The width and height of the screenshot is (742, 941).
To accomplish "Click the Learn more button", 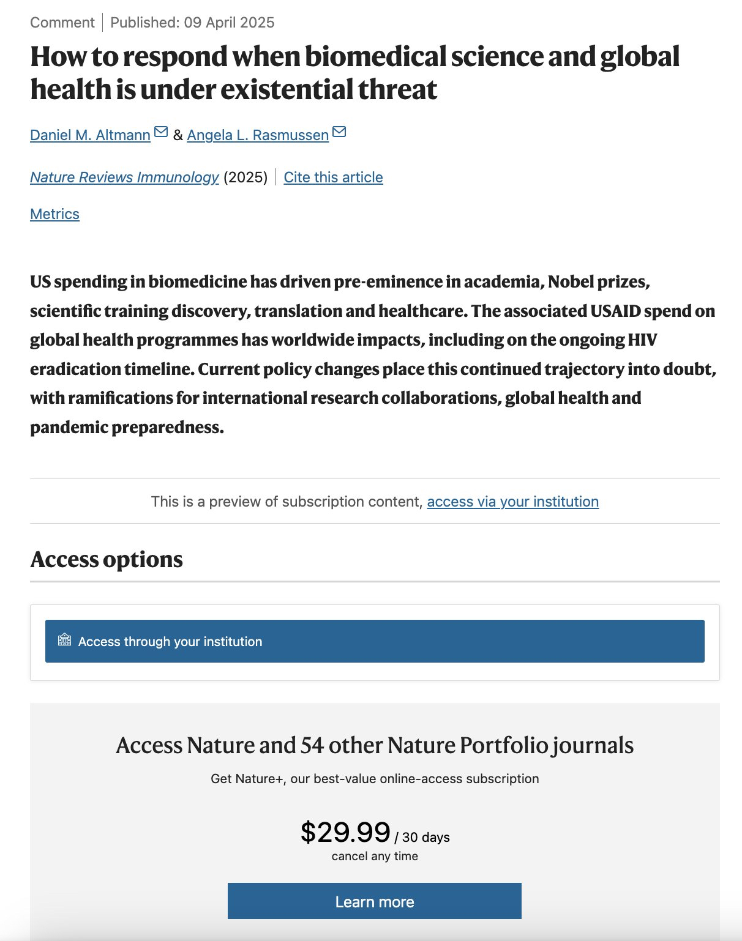I will click(x=374, y=901).
